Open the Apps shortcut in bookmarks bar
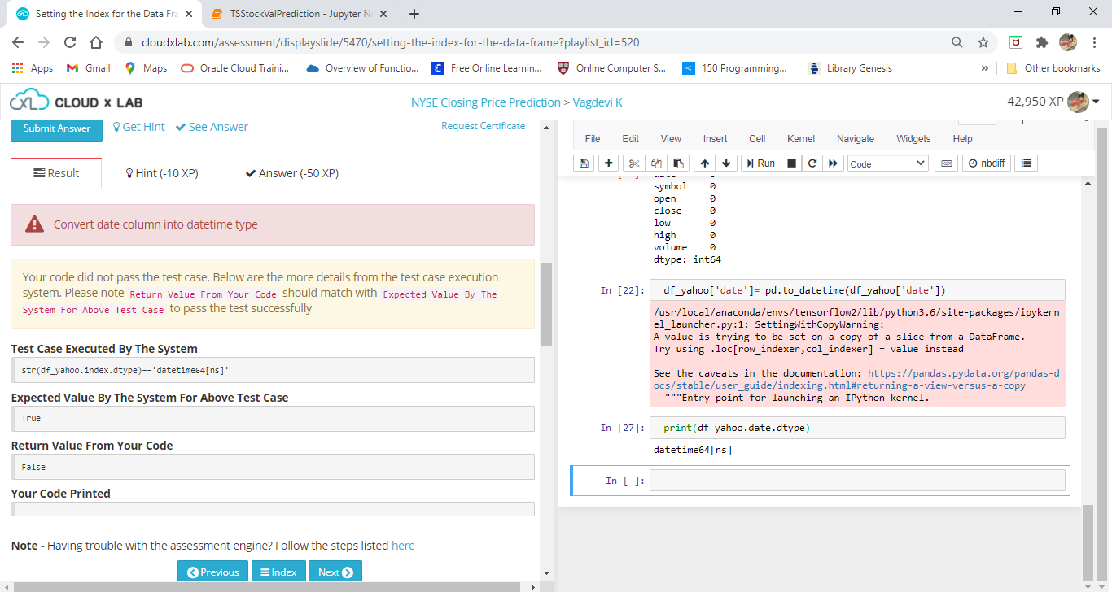The height and width of the screenshot is (592, 1112). [x=33, y=68]
